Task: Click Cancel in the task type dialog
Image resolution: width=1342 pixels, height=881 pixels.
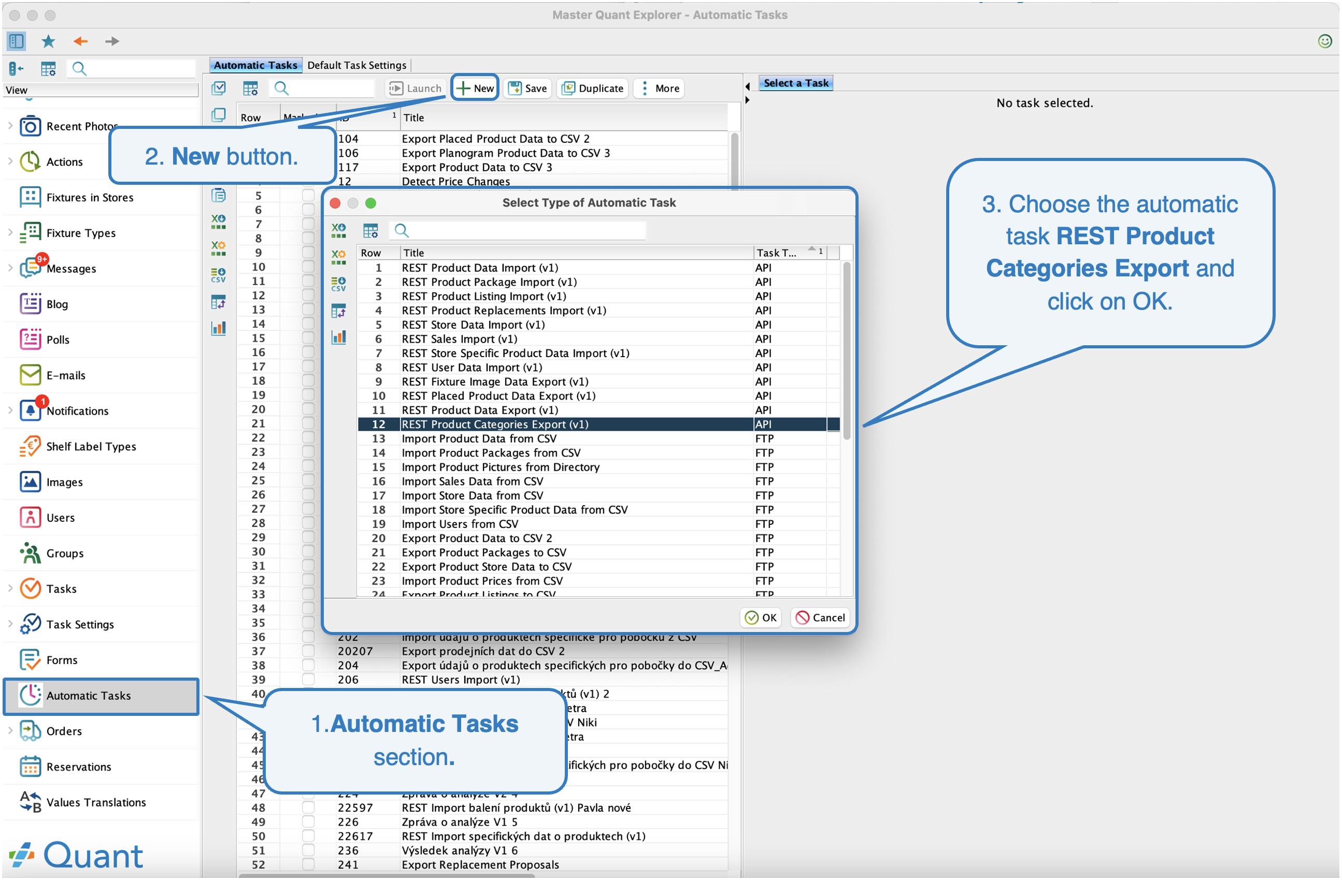Action: point(820,618)
